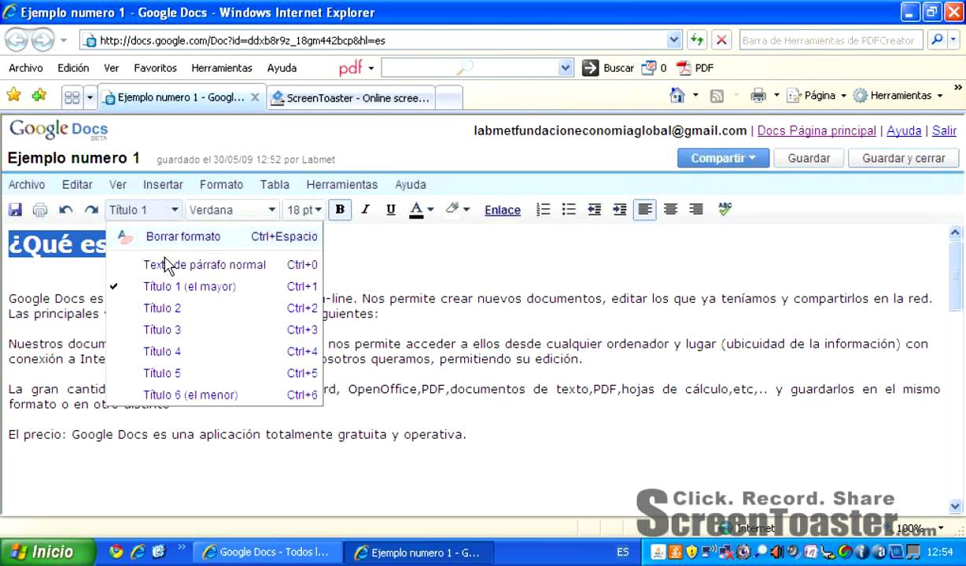
Task: Click the Enlace link button
Action: (x=503, y=210)
